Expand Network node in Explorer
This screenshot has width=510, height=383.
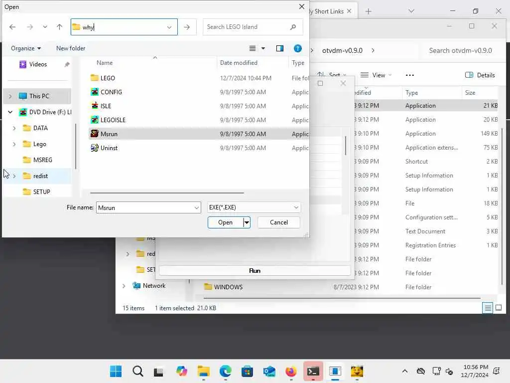124,286
